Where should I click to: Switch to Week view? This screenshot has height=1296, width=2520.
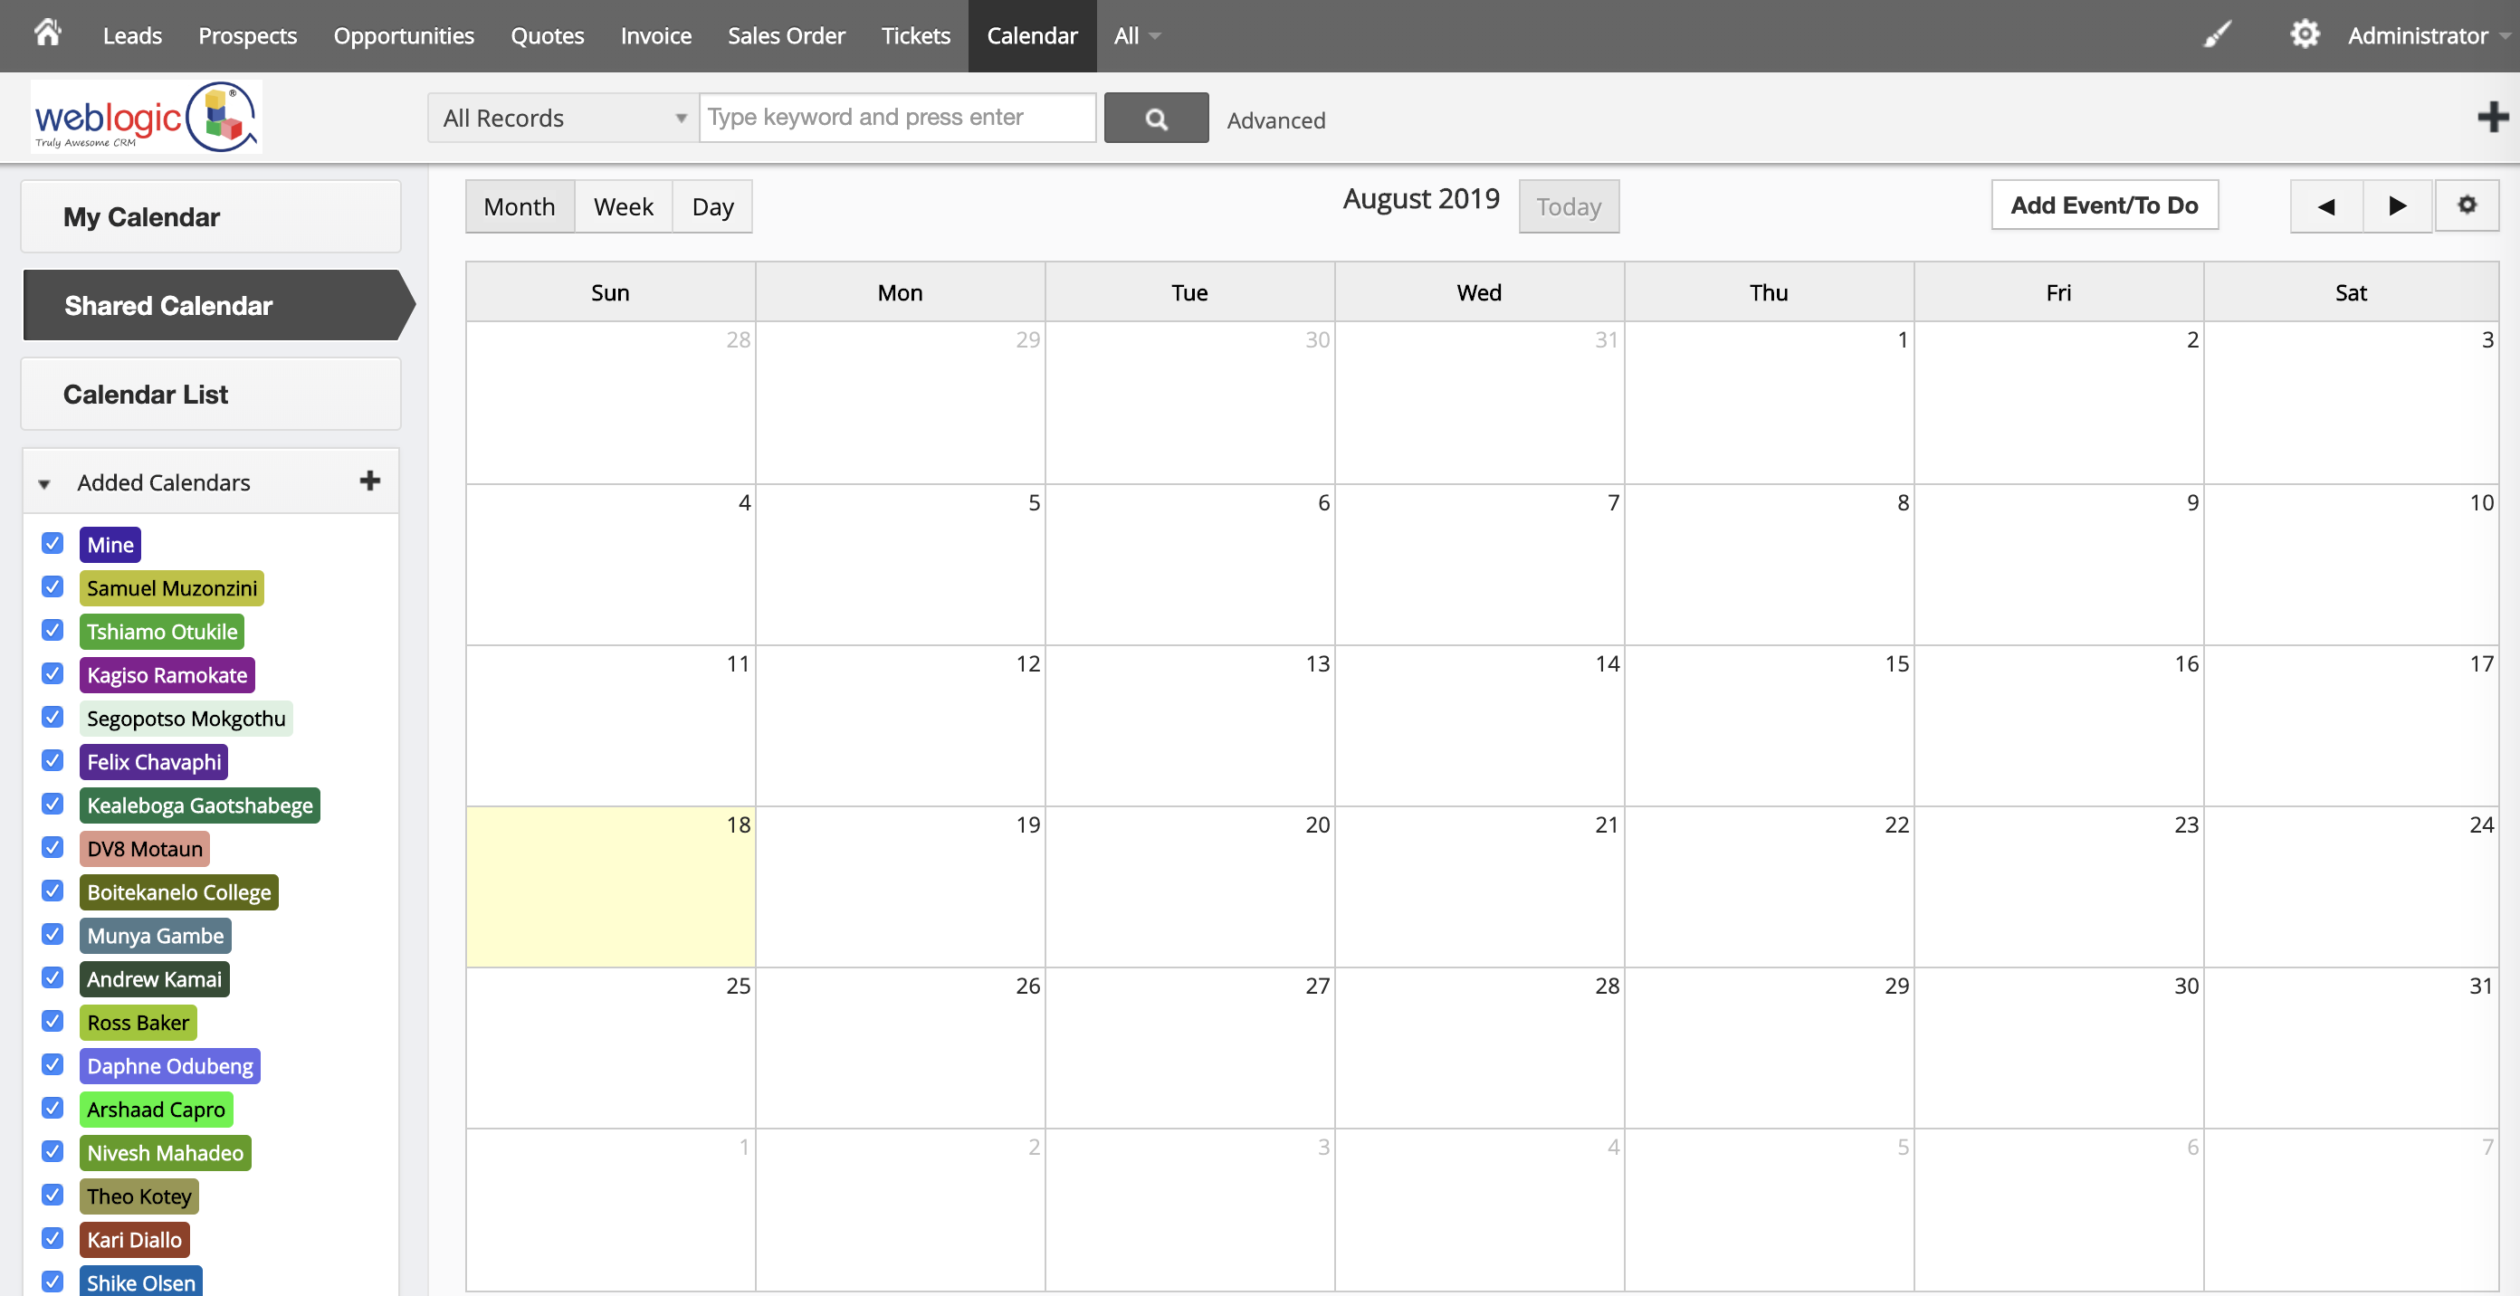click(623, 206)
